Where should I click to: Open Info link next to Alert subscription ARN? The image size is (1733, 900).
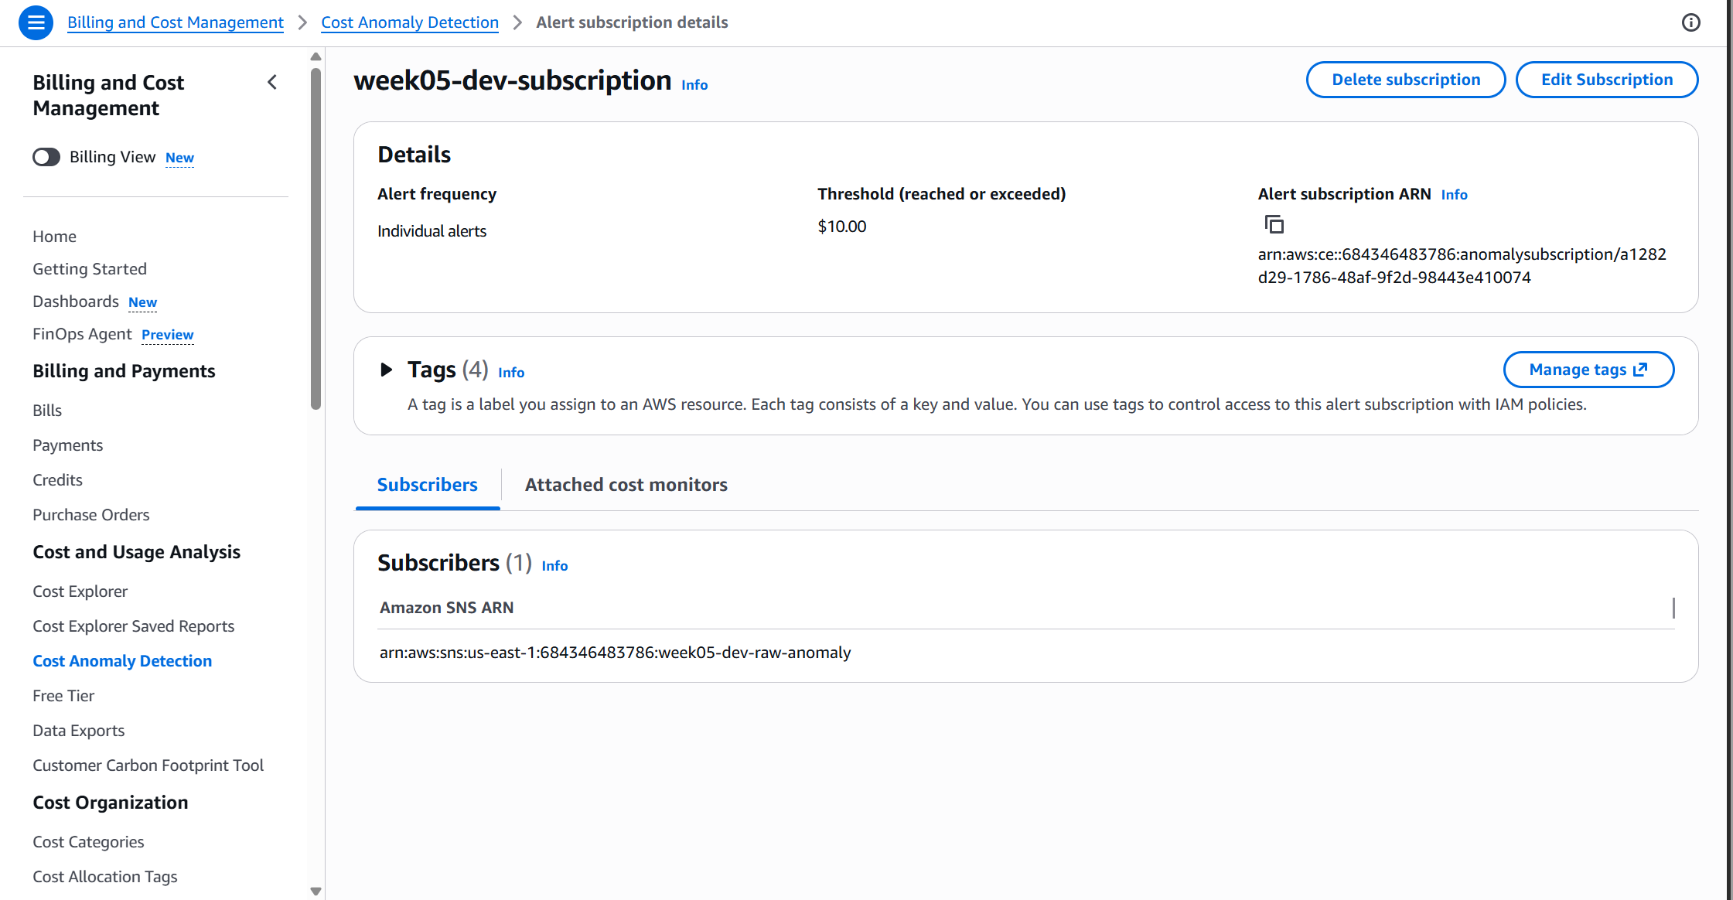[1454, 195]
